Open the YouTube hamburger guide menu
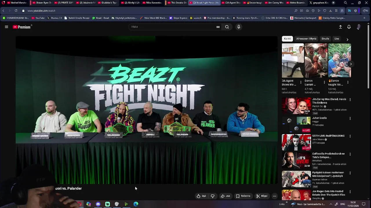This screenshot has height=208, width=371. [x=6, y=27]
